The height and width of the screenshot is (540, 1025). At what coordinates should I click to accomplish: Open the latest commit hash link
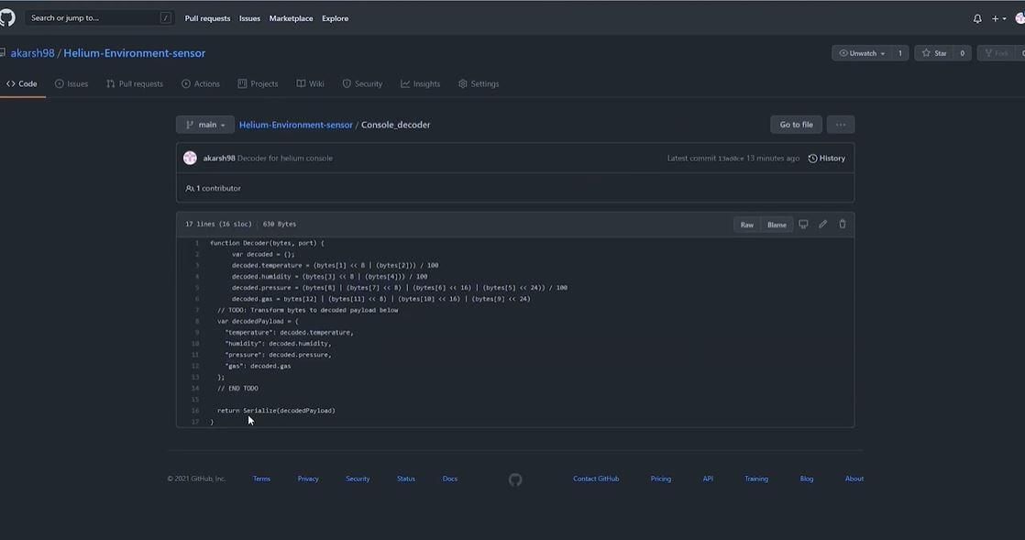pos(731,159)
